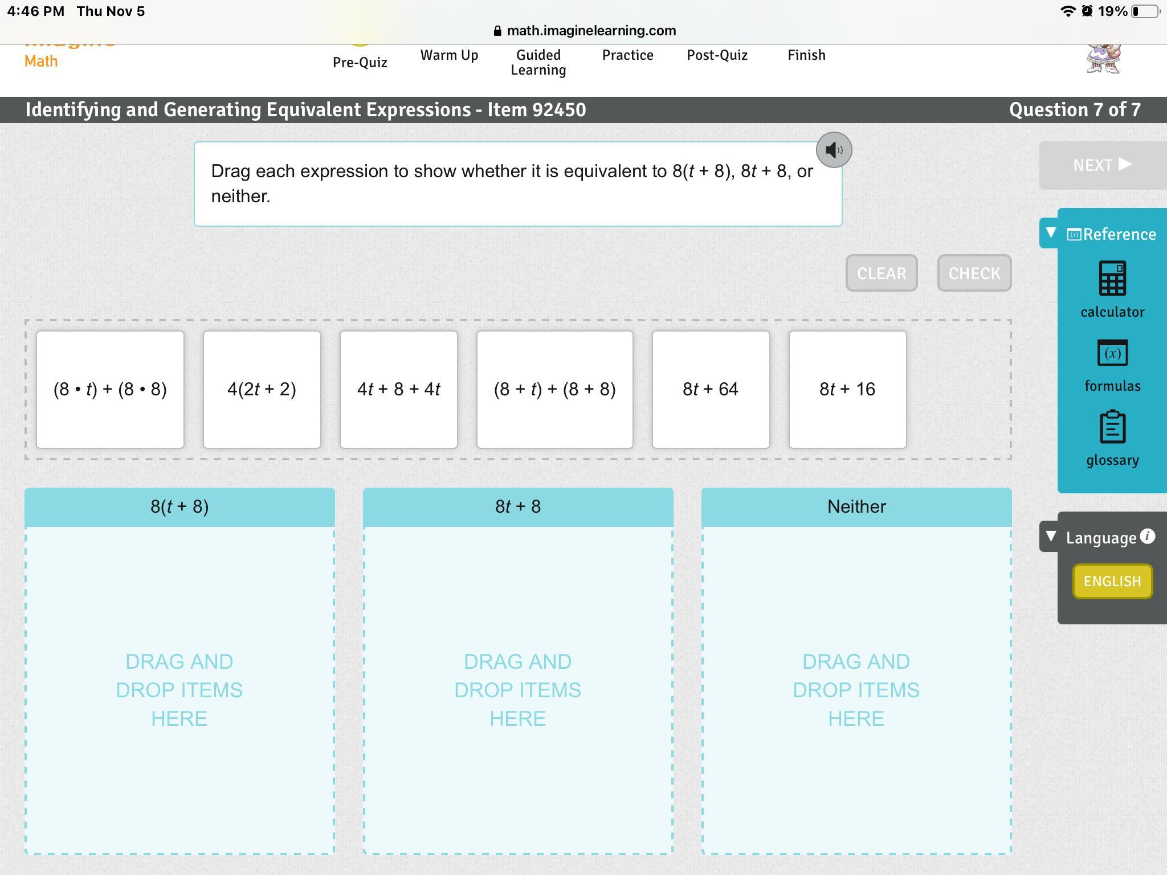Click the Language info icon
The width and height of the screenshot is (1167, 875).
pos(1148,536)
